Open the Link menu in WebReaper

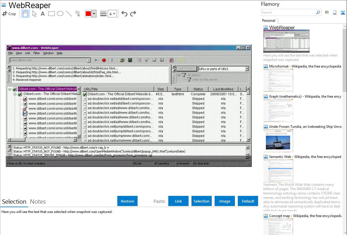pyautogui.click(x=28, y=53)
